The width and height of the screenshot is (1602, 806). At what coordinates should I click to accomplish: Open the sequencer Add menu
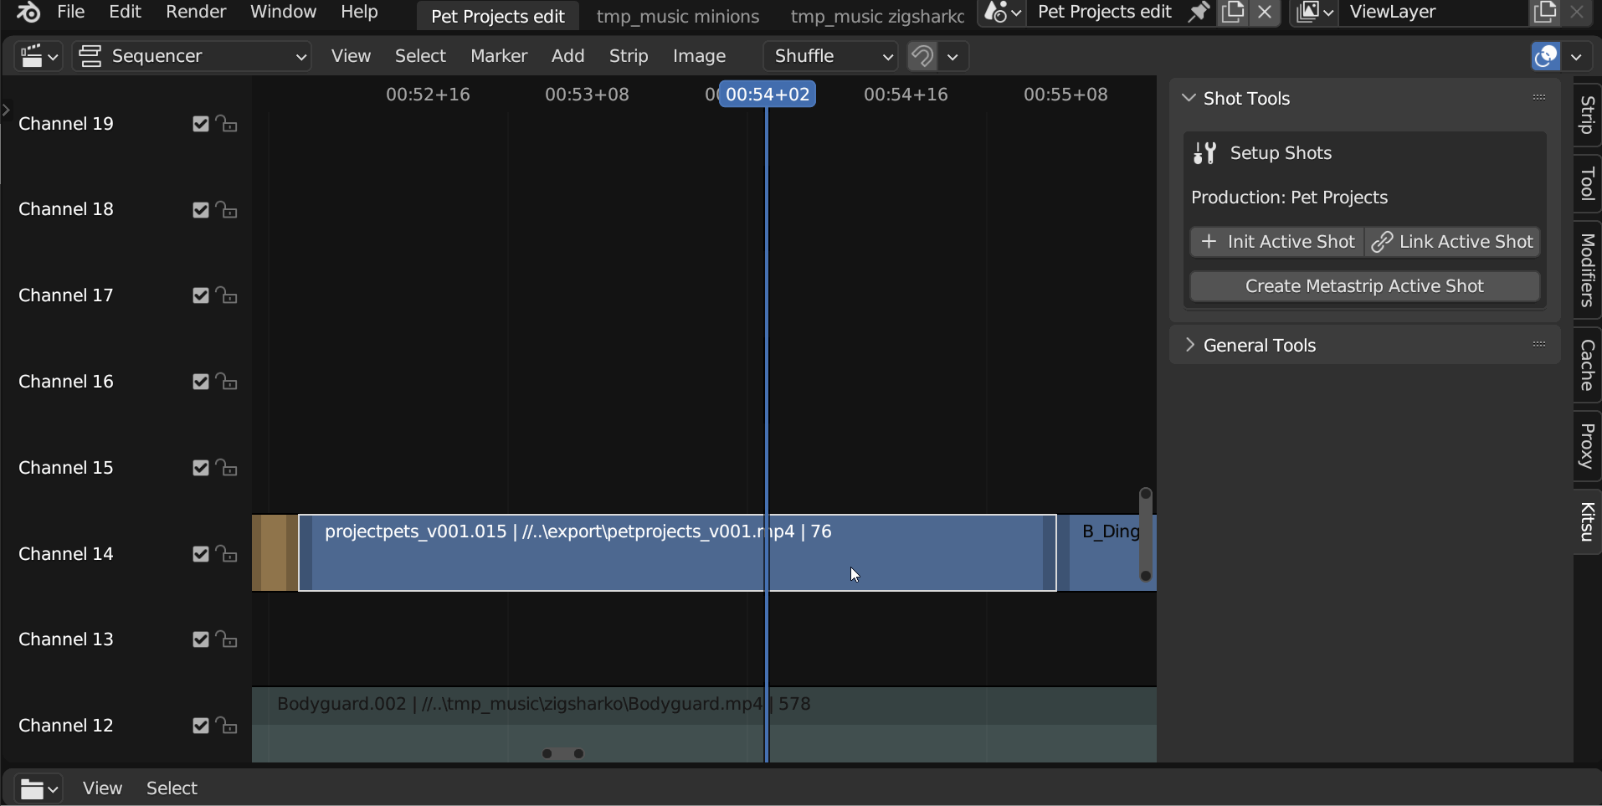pos(567,56)
